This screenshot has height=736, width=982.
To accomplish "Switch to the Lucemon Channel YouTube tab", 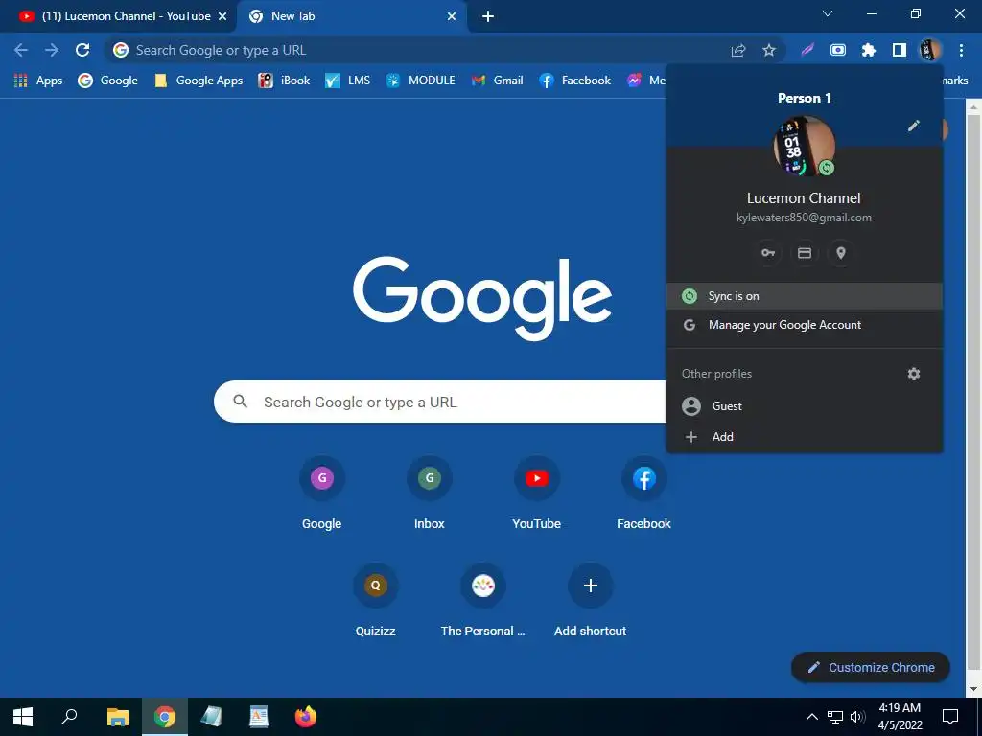I will 118,16.
